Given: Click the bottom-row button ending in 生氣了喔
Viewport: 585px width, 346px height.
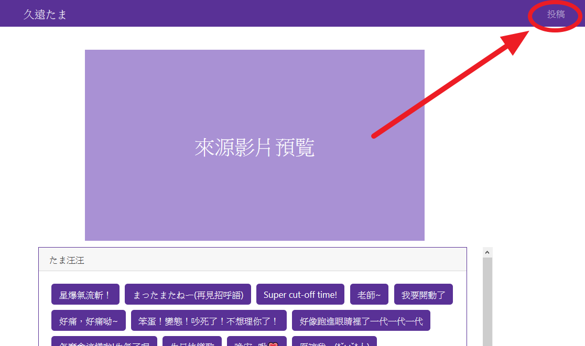Looking at the screenshot, I should (104, 342).
